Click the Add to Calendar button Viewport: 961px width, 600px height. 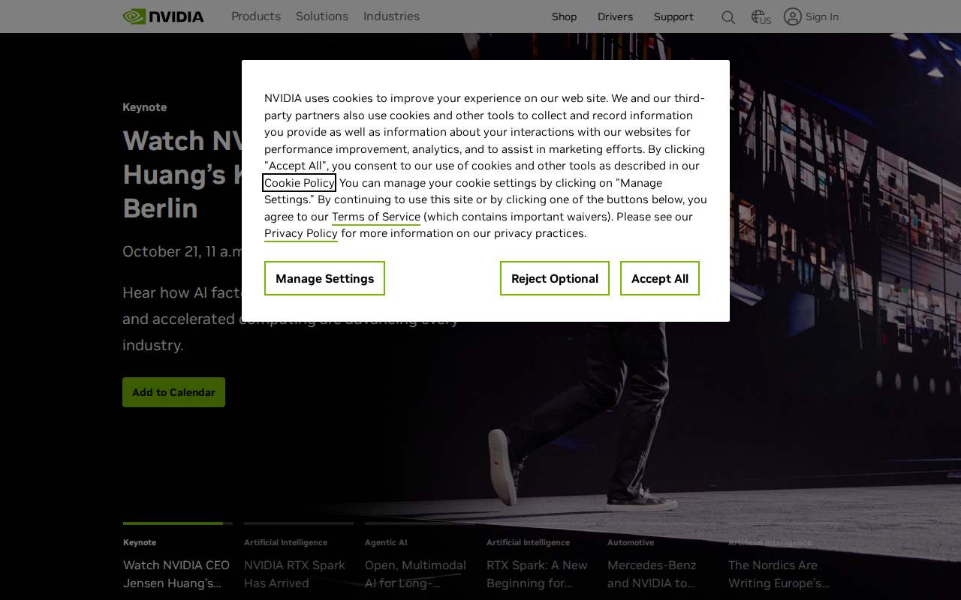coord(173,392)
